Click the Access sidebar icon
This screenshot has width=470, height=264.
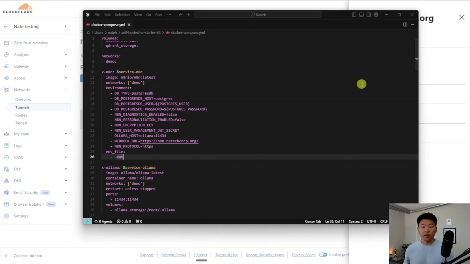click(6, 78)
